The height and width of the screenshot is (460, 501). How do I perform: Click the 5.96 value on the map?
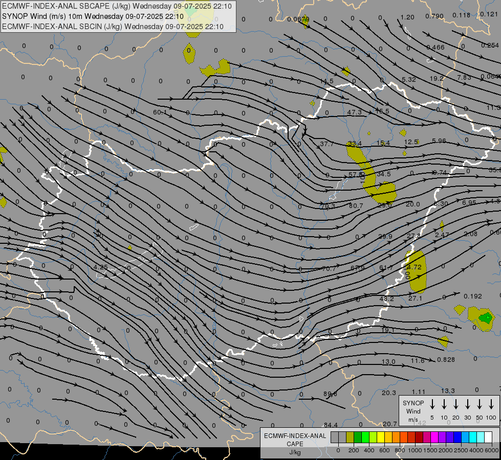point(439,141)
